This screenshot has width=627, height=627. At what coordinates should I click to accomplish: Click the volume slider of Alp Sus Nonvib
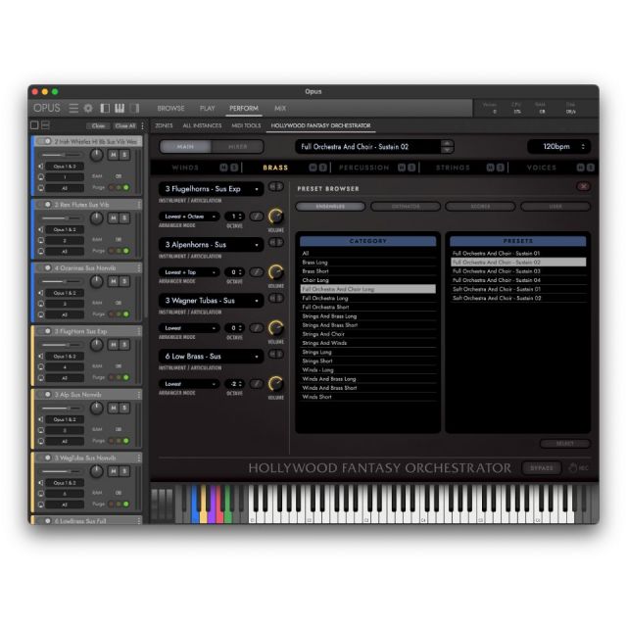[63, 408]
